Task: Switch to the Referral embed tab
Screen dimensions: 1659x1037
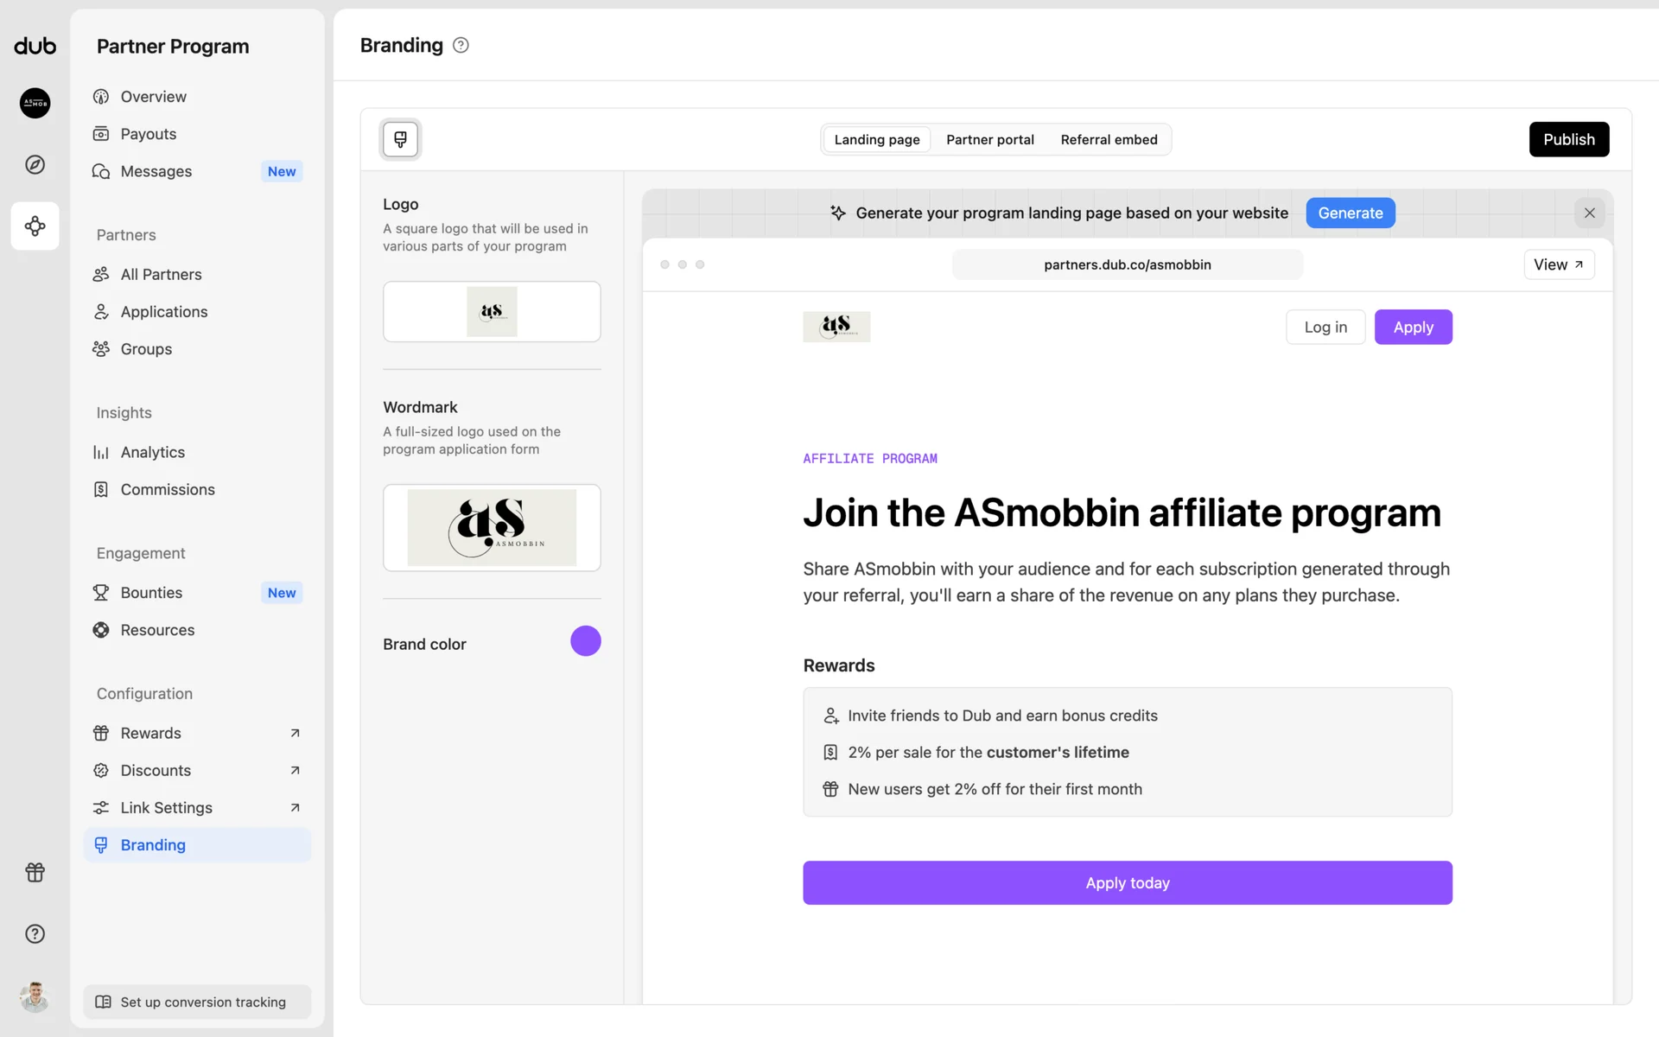Action: [x=1109, y=140]
